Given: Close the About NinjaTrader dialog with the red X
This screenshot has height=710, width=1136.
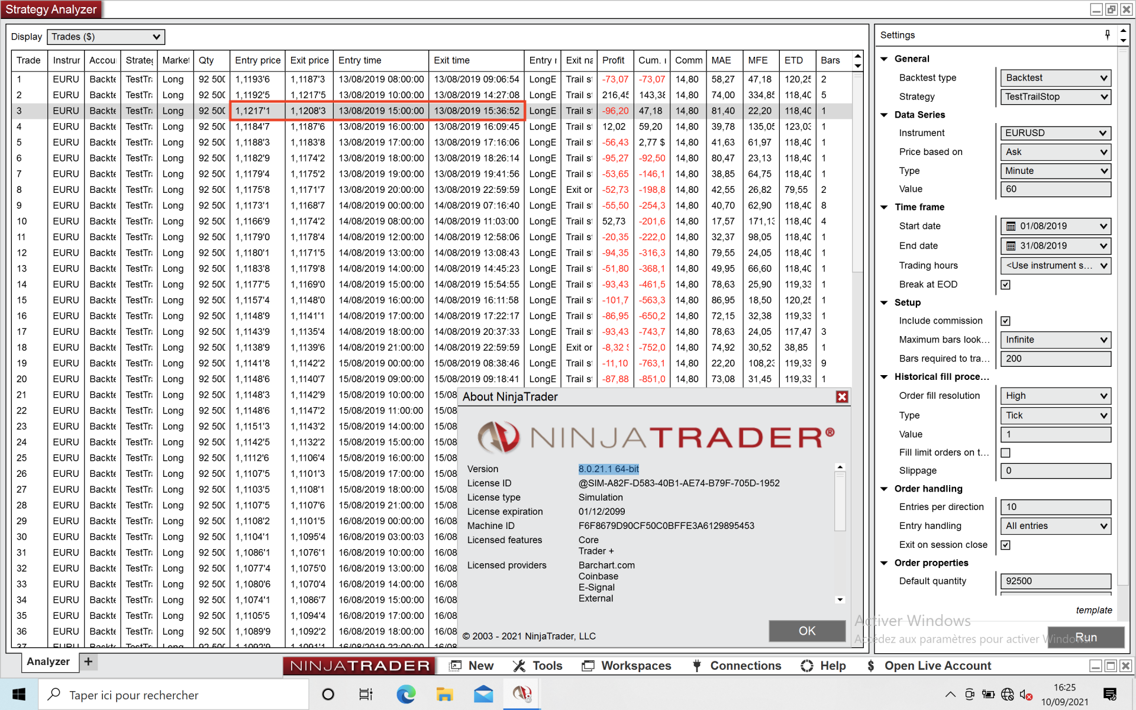Looking at the screenshot, I should click(x=842, y=397).
